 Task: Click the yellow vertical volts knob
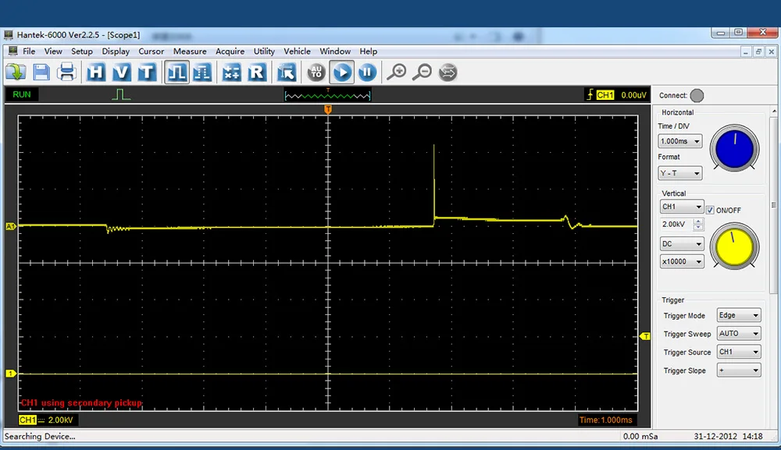734,246
